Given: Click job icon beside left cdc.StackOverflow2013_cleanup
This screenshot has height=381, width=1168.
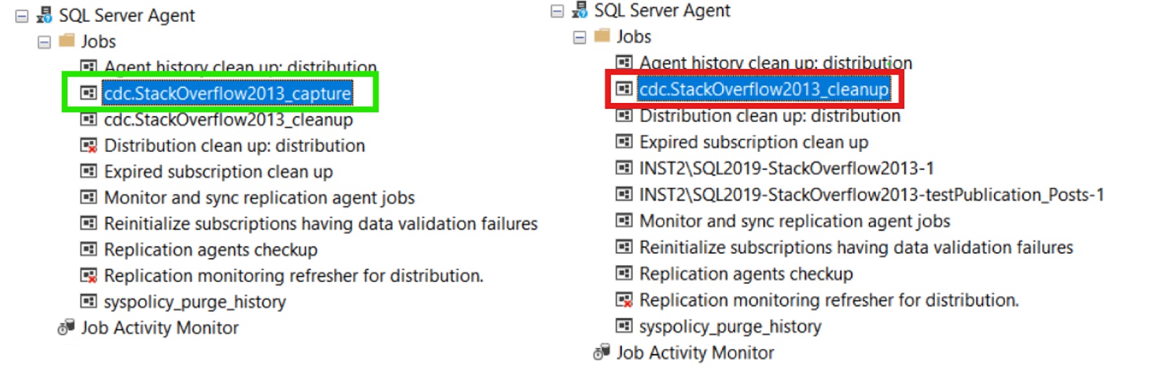Looking at the screenshot, I should pyautogui.click(x=88, y=119).
